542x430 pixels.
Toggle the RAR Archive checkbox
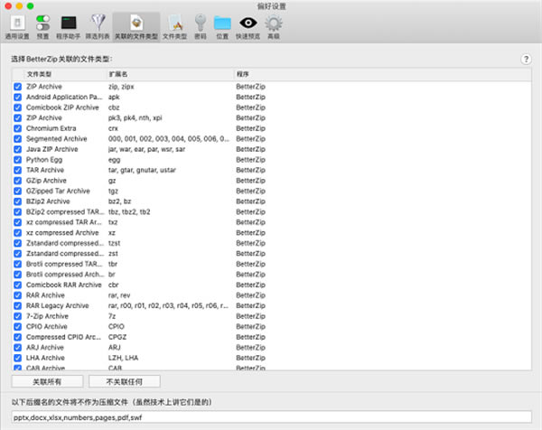pyautogui.click(x=18, y=294)
